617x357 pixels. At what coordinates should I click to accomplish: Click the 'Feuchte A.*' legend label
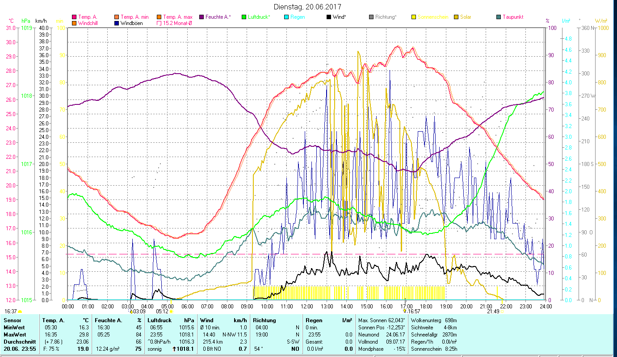pyautogui.click(x=218, y=17)
